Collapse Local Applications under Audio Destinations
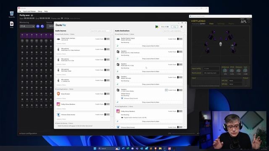 point(116,107)
